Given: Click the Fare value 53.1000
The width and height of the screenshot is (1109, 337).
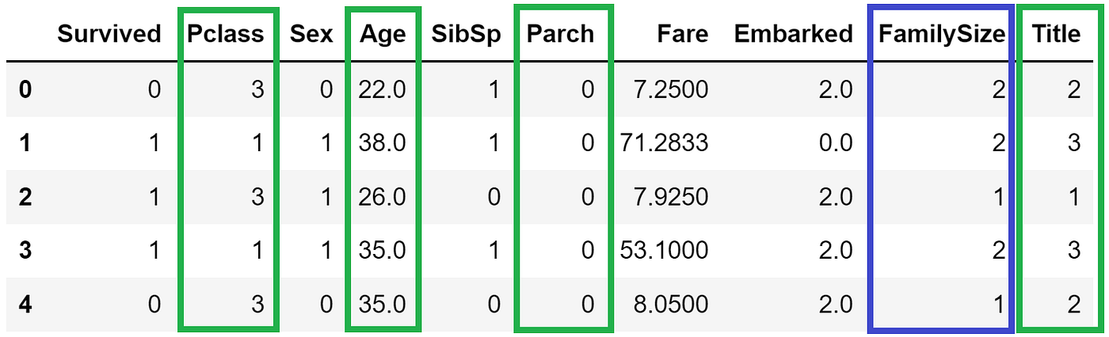Looking at the screenshot, I should [663, 251].
